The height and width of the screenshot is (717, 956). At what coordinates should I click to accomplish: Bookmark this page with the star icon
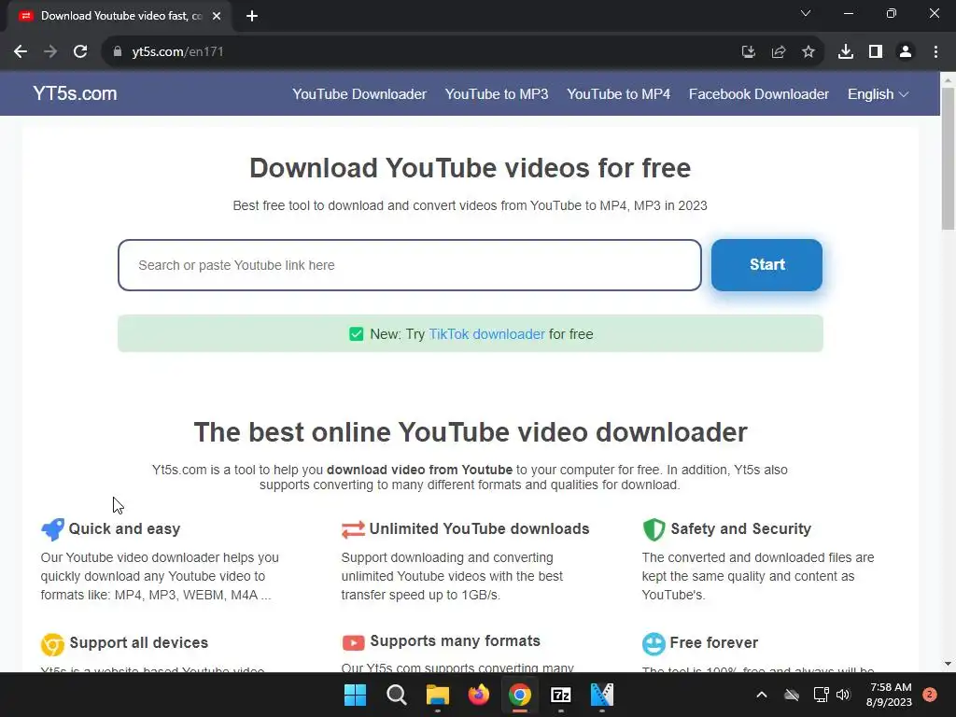(x=808, y=52)
